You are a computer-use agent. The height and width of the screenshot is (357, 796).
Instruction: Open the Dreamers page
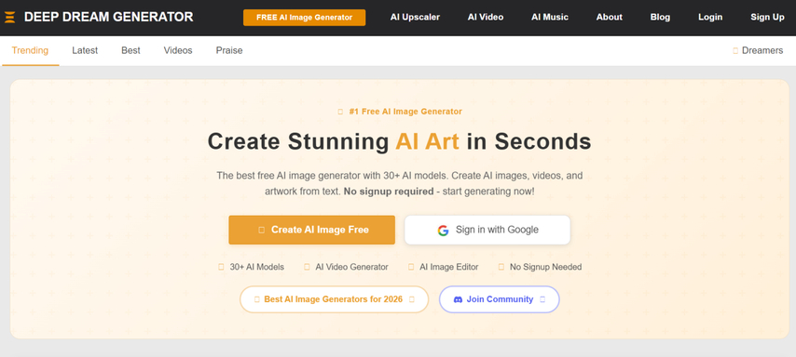[758, 50]
